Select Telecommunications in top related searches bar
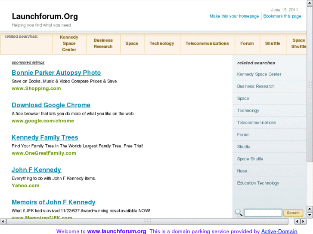The image size is (313, 234). tap(207, 43)
